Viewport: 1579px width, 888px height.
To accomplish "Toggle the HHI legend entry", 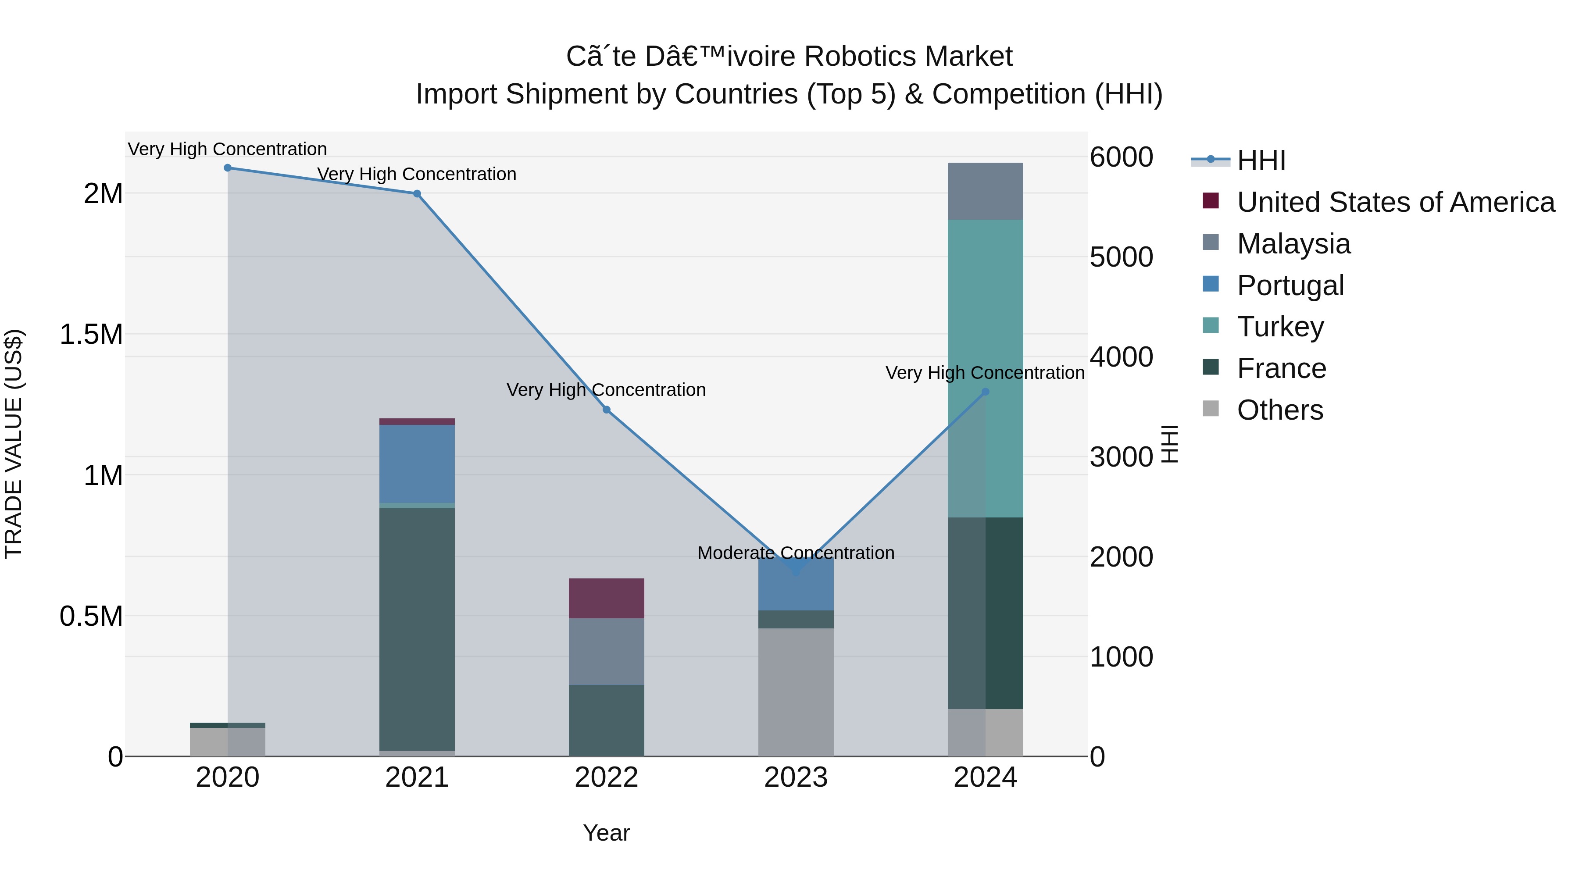I will [x=1238, y=160].
